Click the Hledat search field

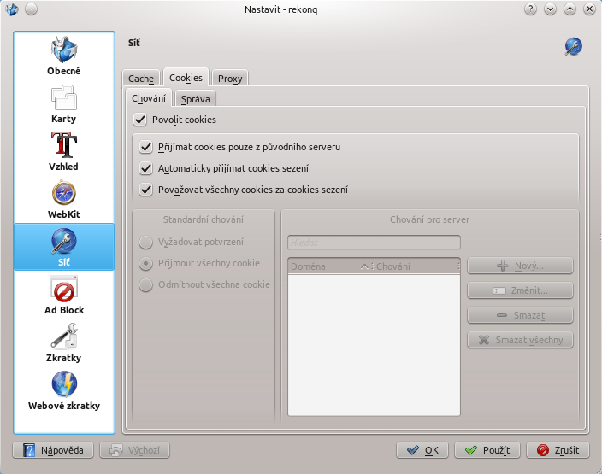[x=374, y=243]
